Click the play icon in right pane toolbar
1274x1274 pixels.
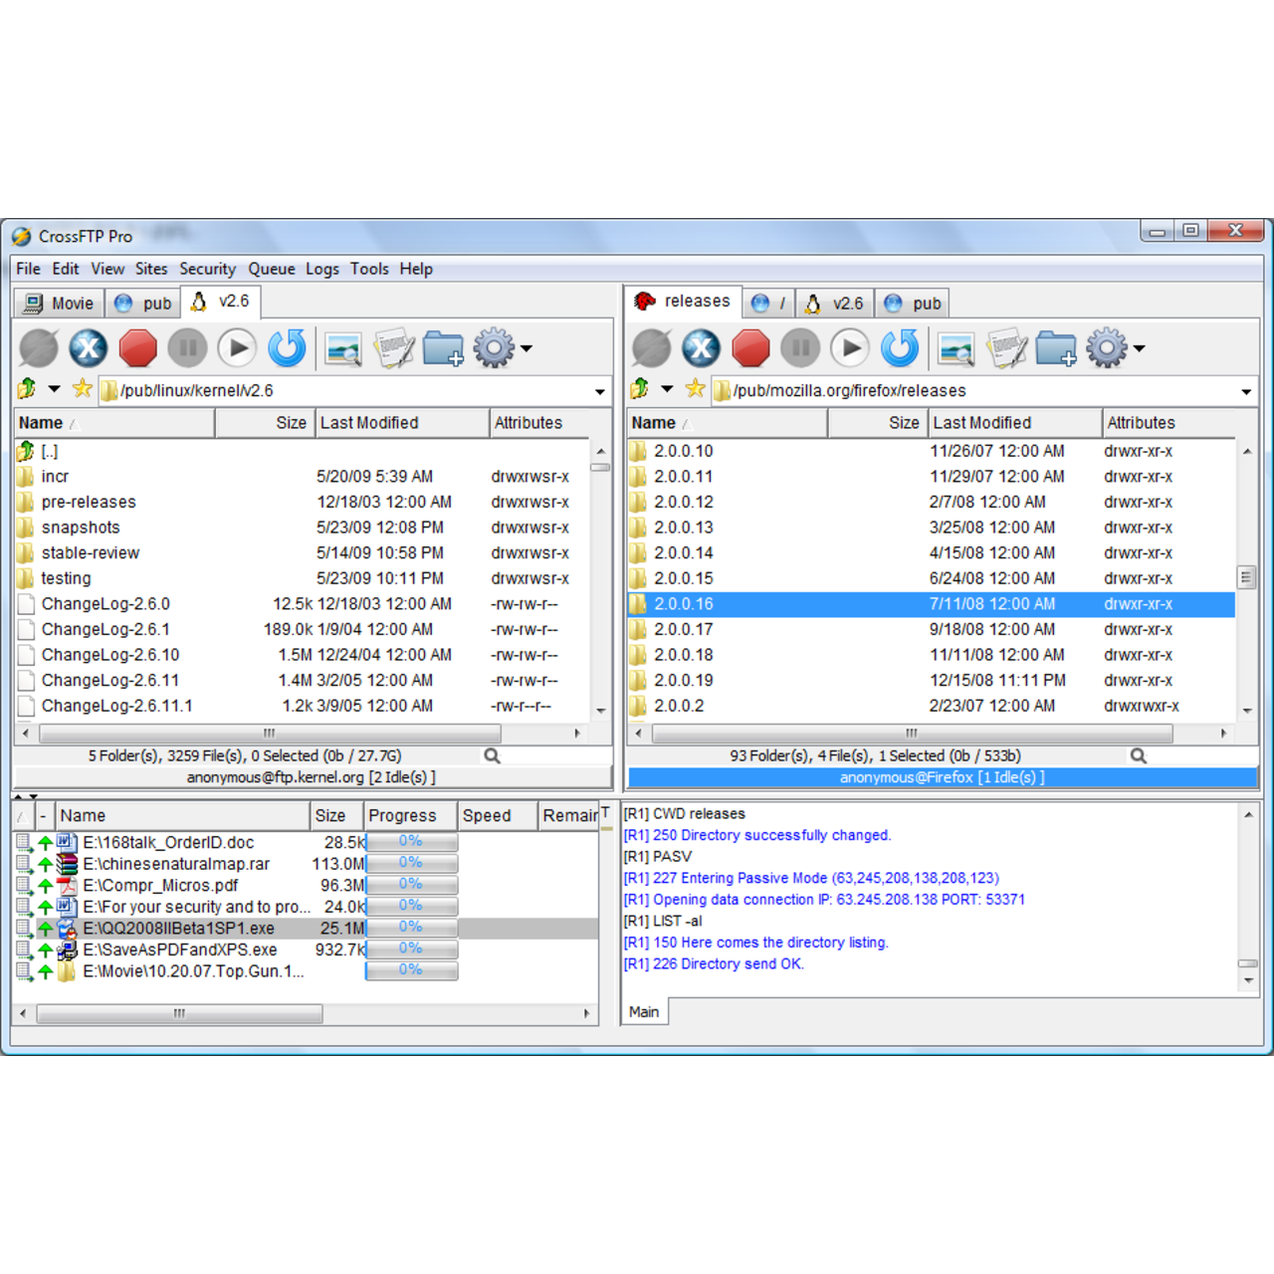pyautogui.click(x=850, y=348)
